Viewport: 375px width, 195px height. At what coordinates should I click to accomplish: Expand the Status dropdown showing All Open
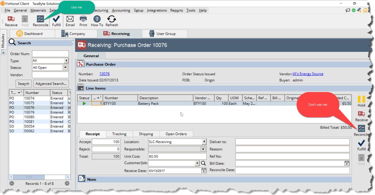tap(65, 67)
